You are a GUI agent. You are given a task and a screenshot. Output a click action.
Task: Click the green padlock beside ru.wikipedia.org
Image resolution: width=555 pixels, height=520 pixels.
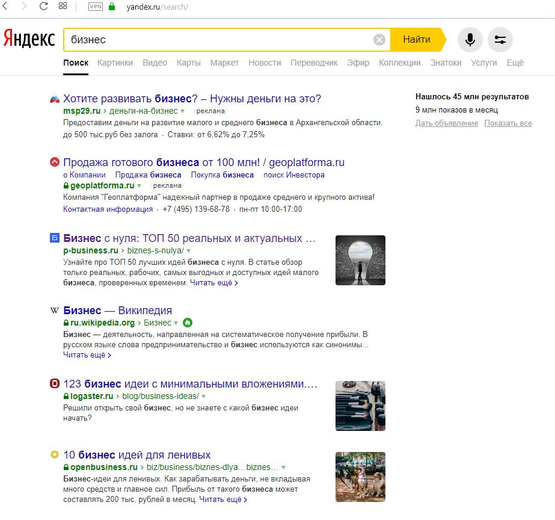(66, 323)
